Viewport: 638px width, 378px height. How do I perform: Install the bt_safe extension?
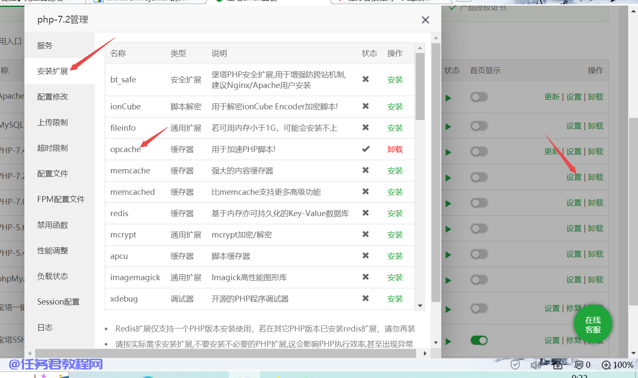tap(395, 79)
